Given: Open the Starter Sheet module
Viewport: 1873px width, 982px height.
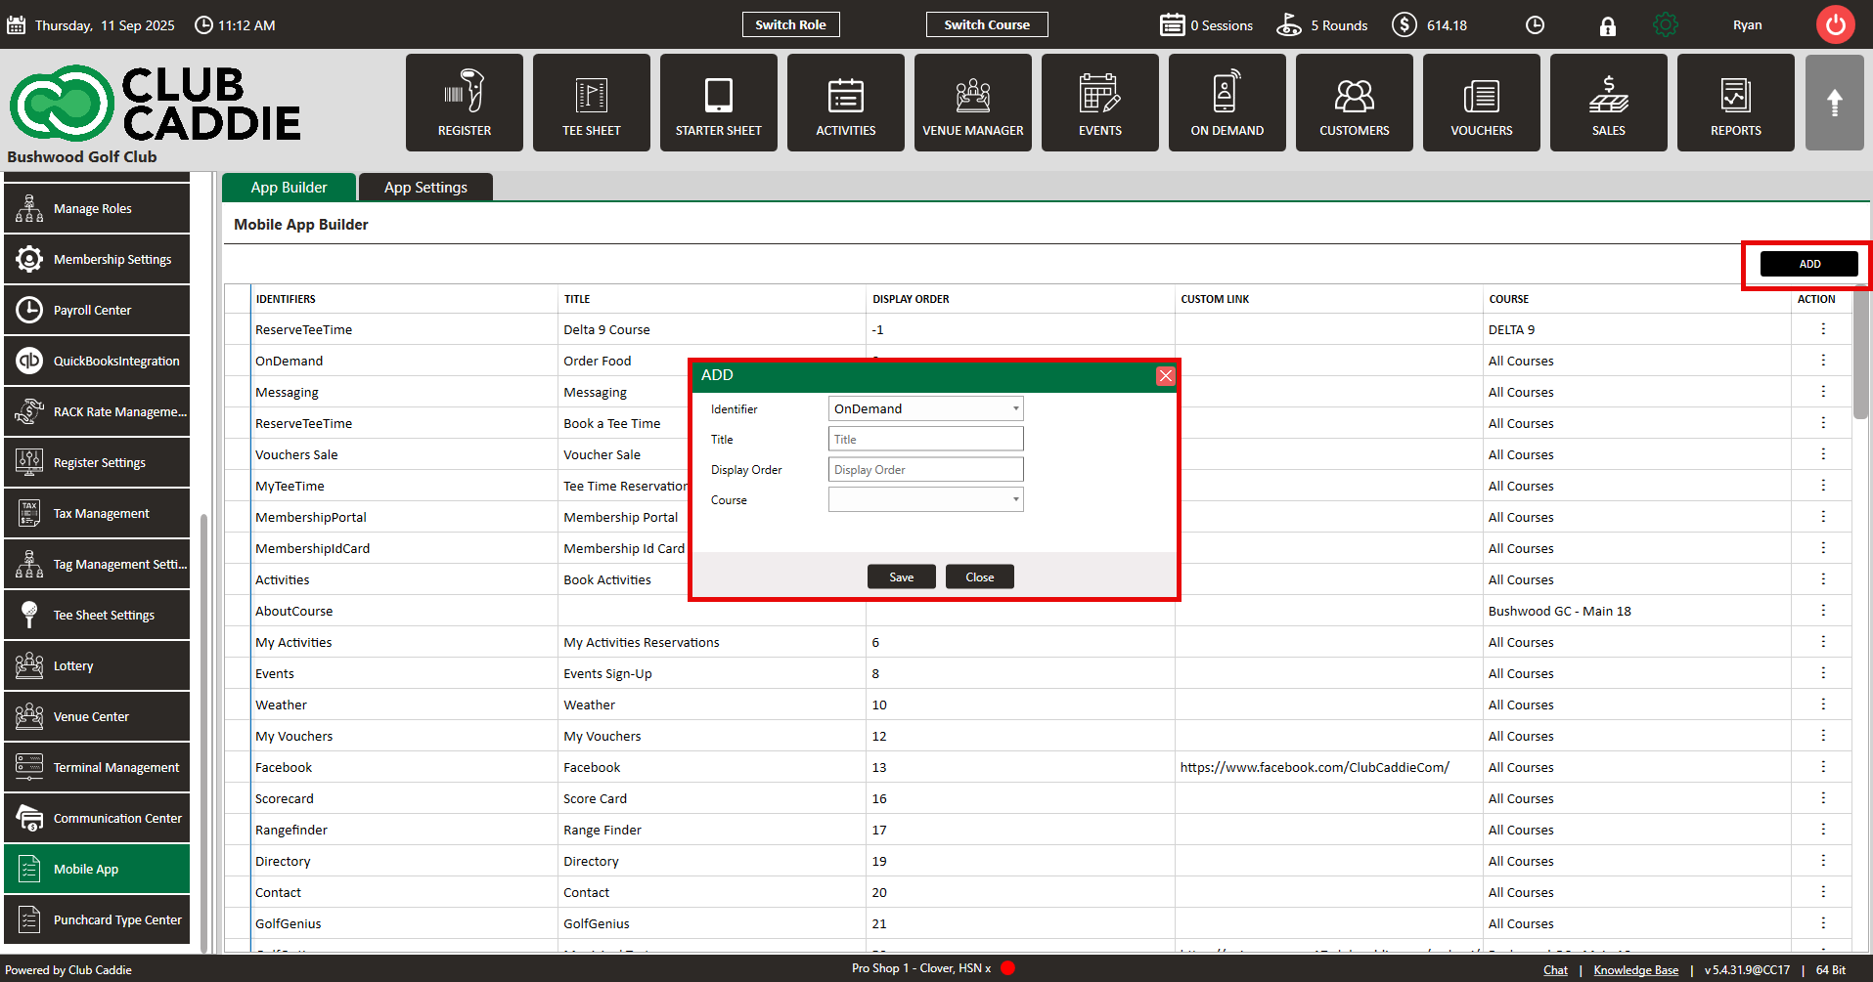Looking at the screenshot, I should (x=719, y=103).
